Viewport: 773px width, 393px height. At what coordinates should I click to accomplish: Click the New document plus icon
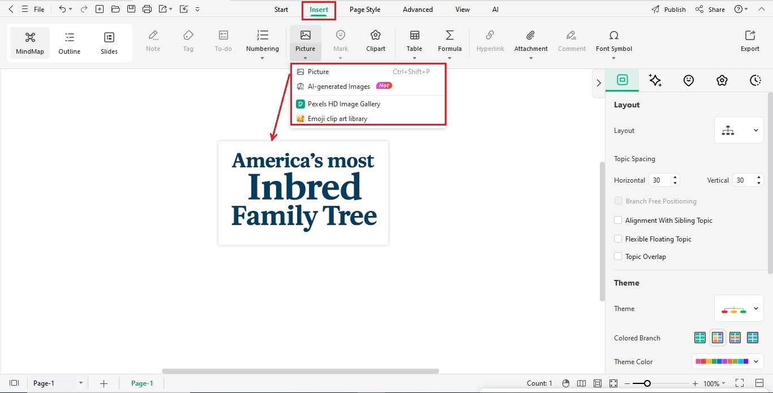100,9
